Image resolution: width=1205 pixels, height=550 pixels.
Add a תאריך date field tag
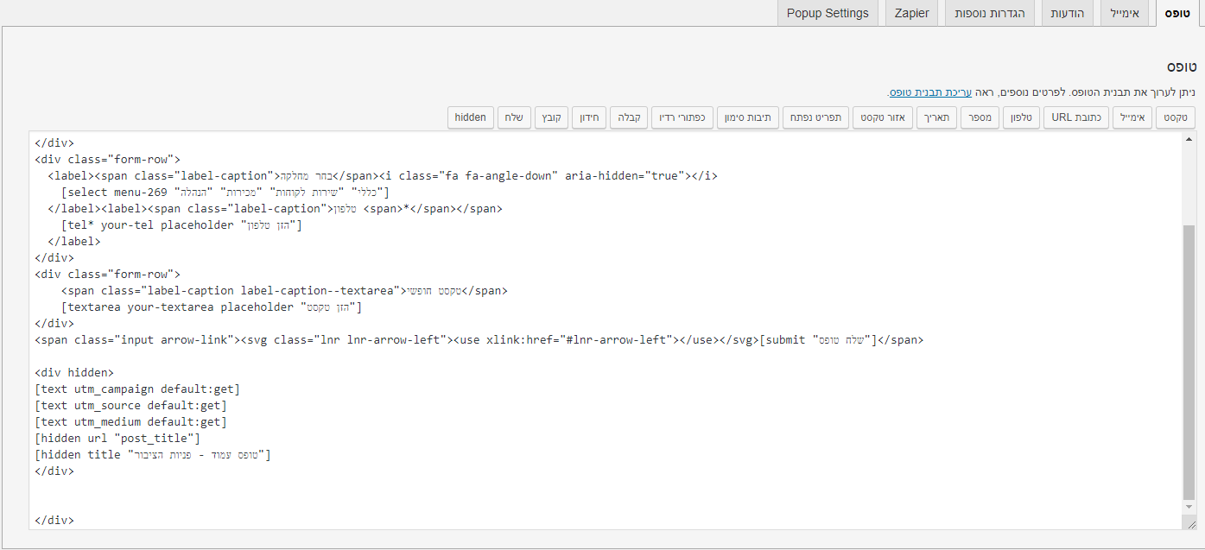pyautogui.click(x=935, y=117)
